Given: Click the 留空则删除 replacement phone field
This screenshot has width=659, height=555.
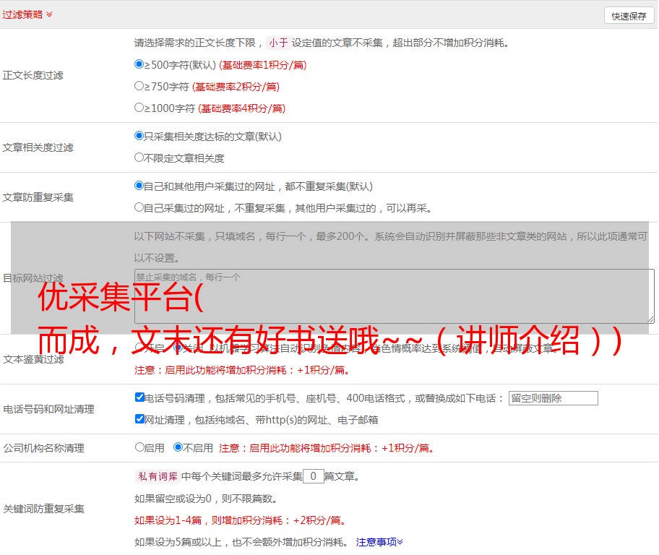Looking at the screenshot, I should tap(553, 398).
